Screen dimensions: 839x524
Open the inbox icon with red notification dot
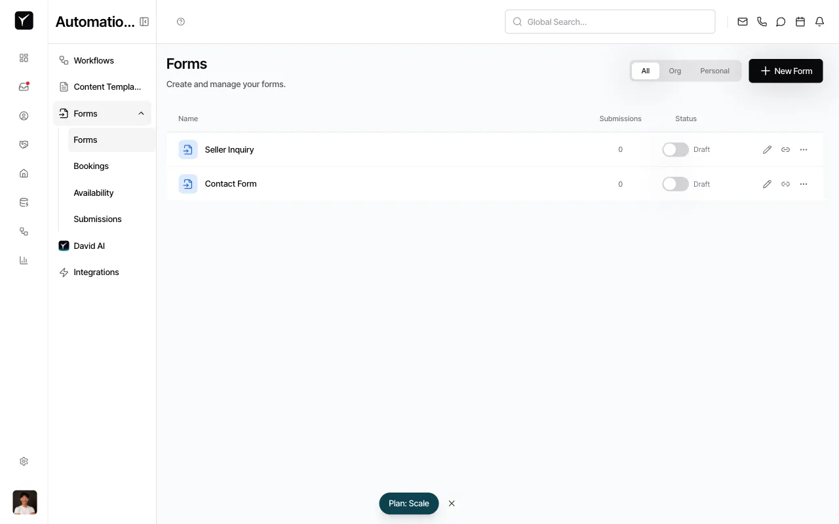24,85
